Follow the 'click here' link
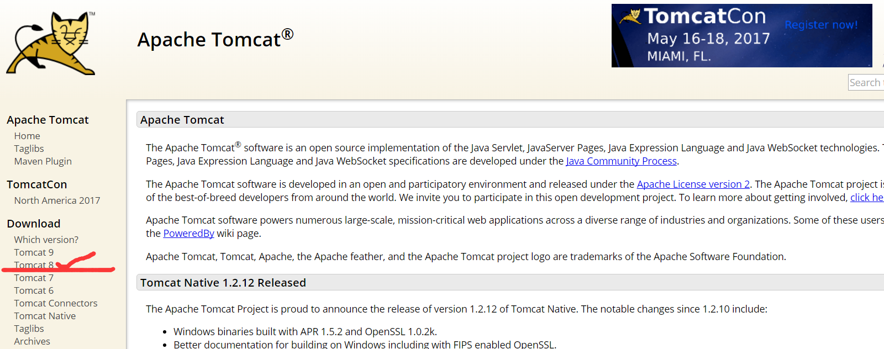The height and width of the screenshot is (349, 884). 867,198
